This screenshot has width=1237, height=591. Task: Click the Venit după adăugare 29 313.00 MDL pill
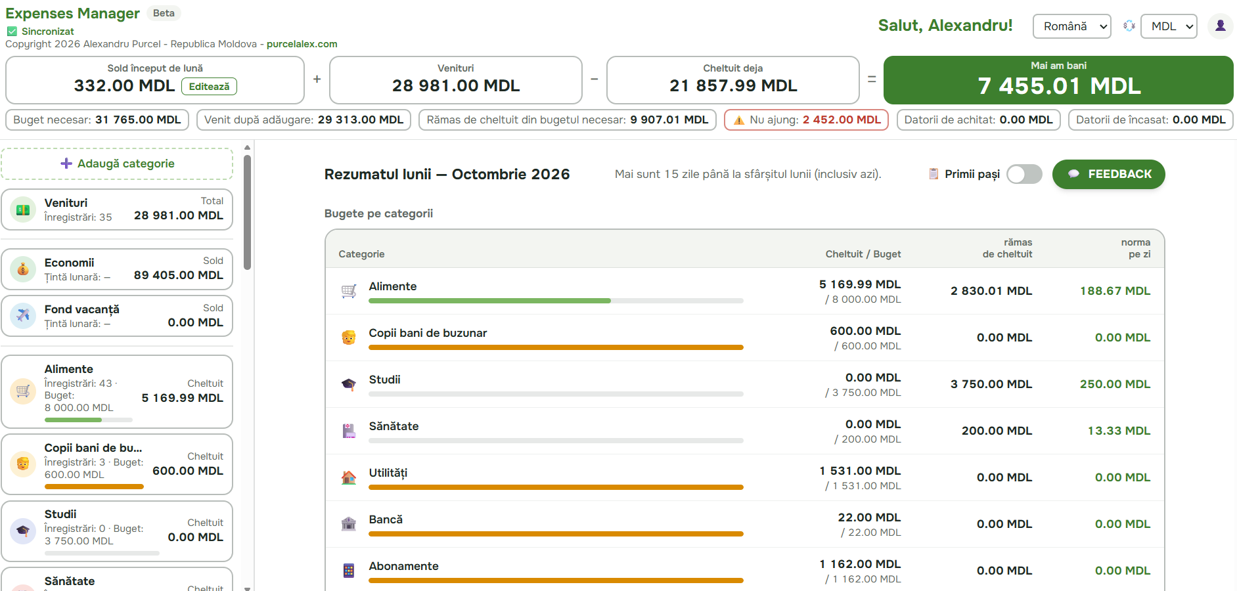304,120
